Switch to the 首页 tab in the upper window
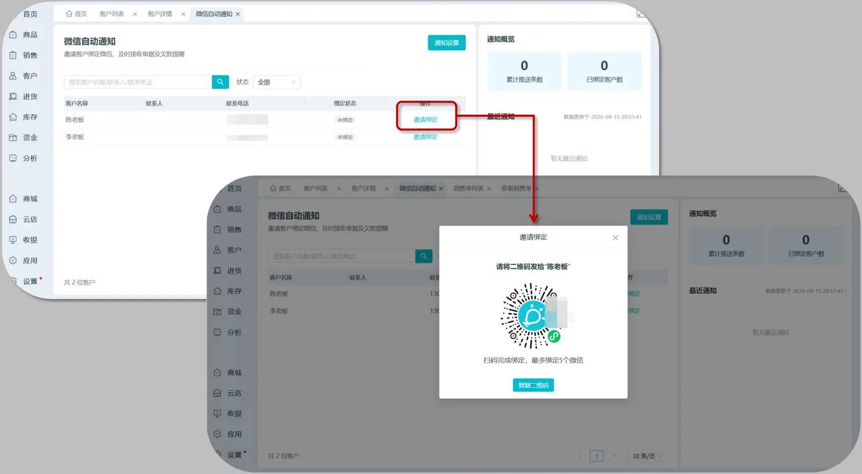This screenshot has width=862, height=474. [x=77, y=14]
